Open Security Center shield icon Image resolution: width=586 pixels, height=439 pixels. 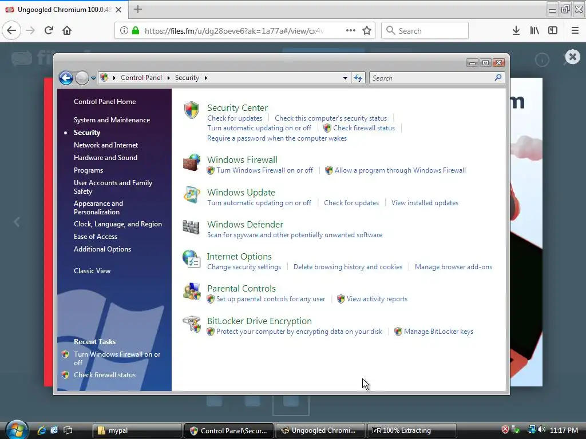coord(192,110)
